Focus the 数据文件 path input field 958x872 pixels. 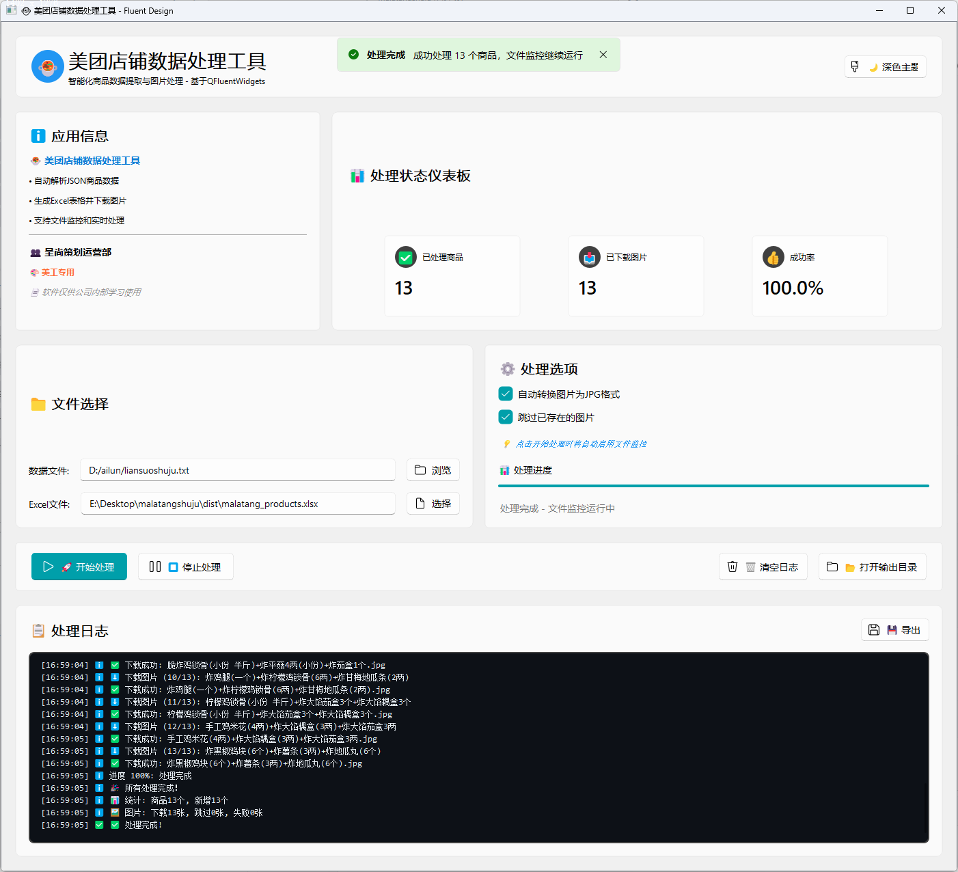click(238, 470)
